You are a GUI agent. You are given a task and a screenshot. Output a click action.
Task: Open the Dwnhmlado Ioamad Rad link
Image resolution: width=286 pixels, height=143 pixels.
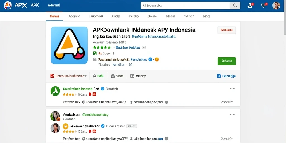[81, 89]
